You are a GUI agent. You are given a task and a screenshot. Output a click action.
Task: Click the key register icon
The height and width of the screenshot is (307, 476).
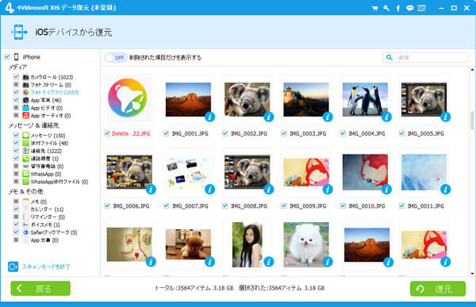386,8
